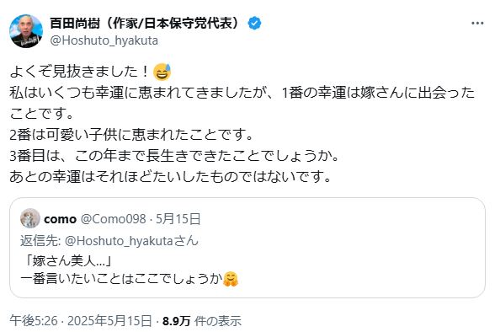Viewport: 495px width, 332px height.
Task: Click como's small cat avatar
Action: 30,218
